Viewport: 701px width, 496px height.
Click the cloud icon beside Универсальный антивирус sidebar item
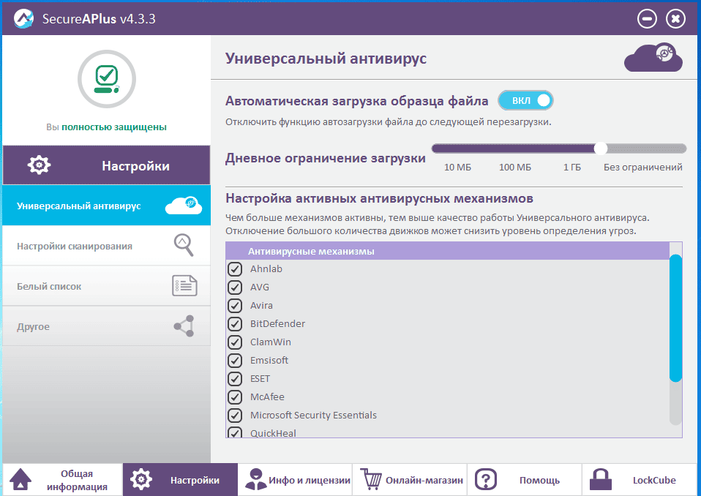[184, 206]
